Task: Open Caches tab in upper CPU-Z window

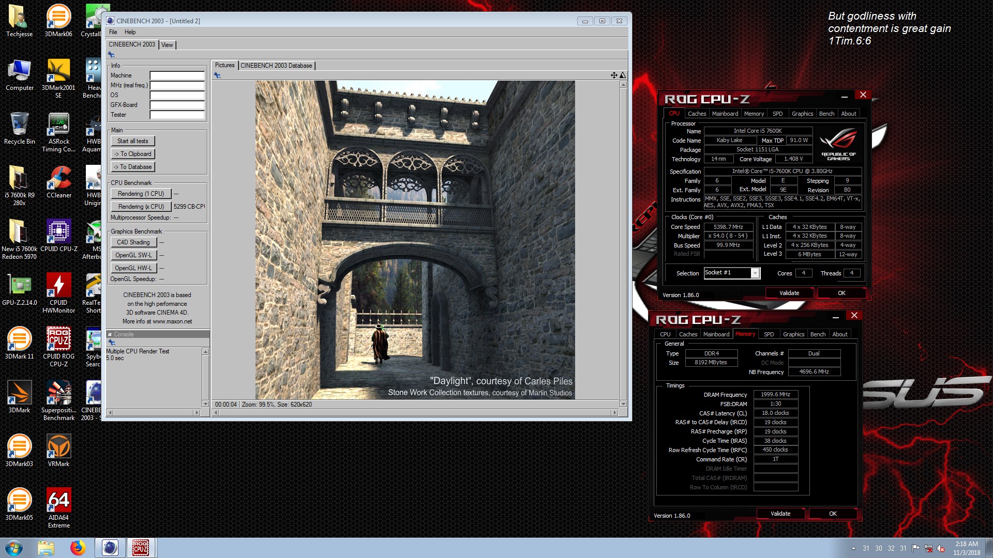Action: tap(697, 114)
